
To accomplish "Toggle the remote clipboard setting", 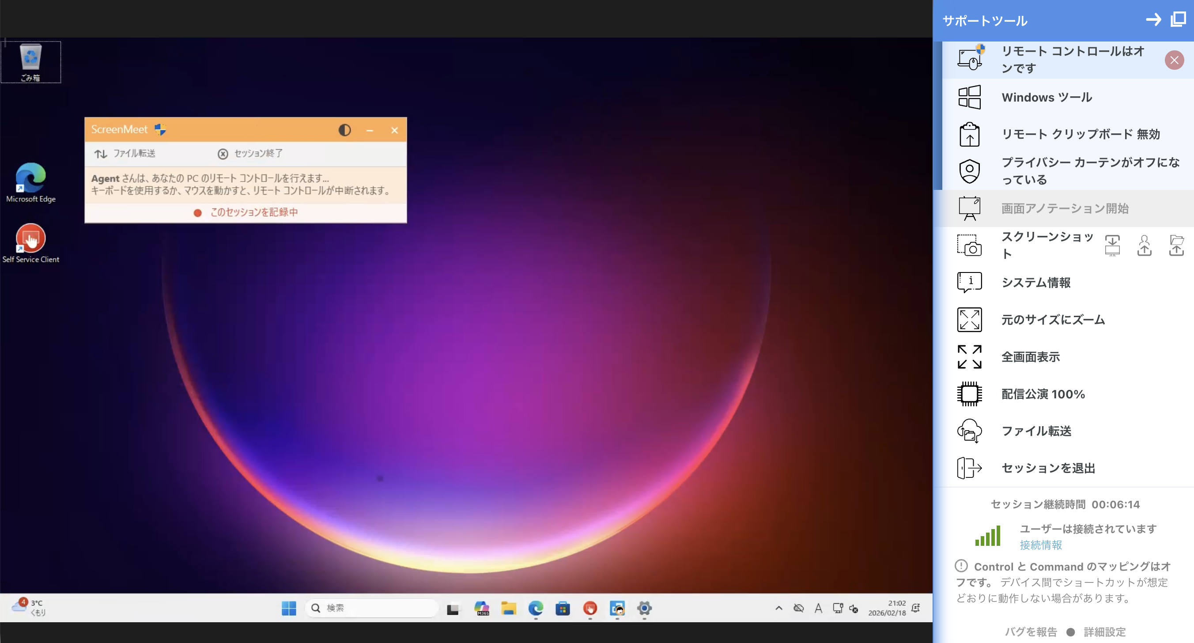I will click(x=1080, y=134).
